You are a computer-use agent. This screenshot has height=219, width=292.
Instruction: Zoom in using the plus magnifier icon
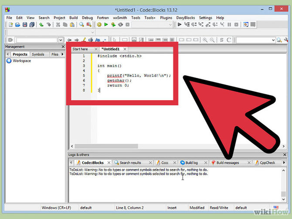point(205,40)
